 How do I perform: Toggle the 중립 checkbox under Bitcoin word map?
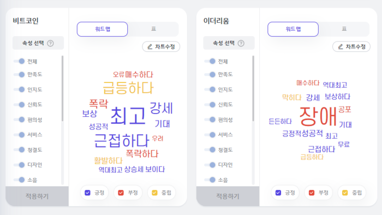[154, 193]
